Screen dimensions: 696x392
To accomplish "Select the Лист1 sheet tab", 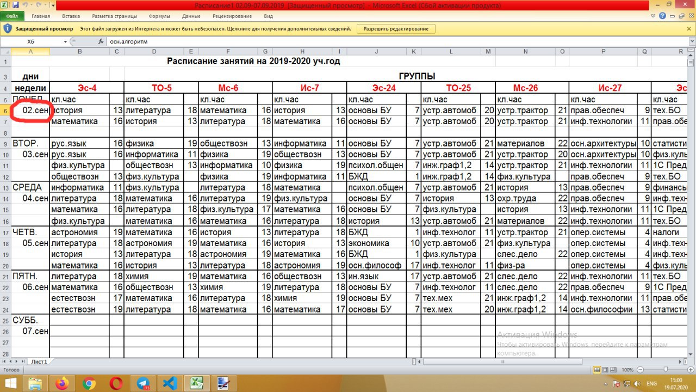I will point(39,361).
